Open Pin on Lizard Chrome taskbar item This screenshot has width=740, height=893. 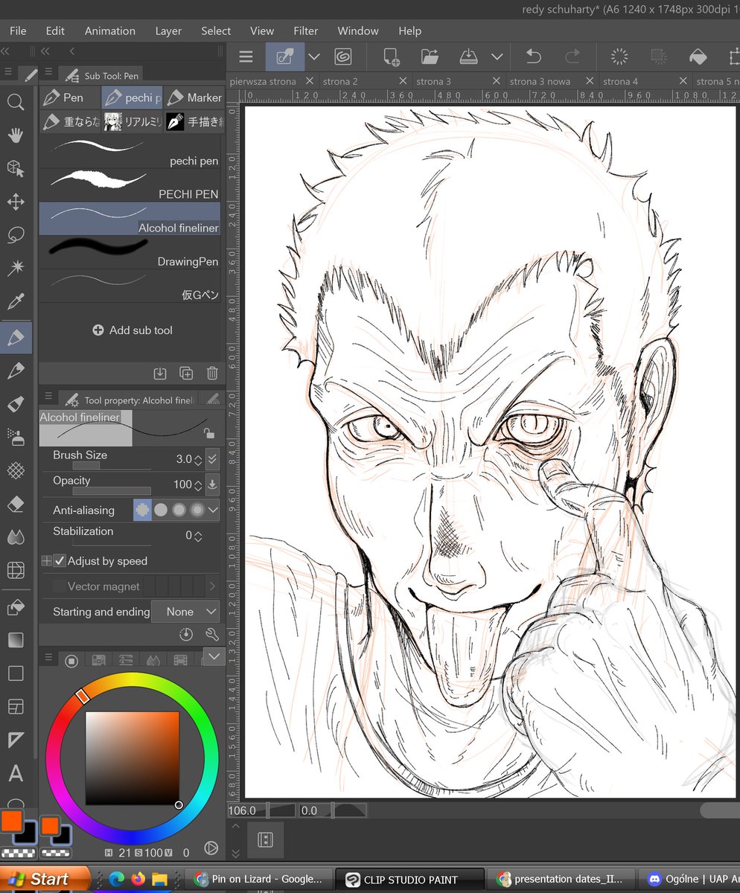tap(258, 879)
